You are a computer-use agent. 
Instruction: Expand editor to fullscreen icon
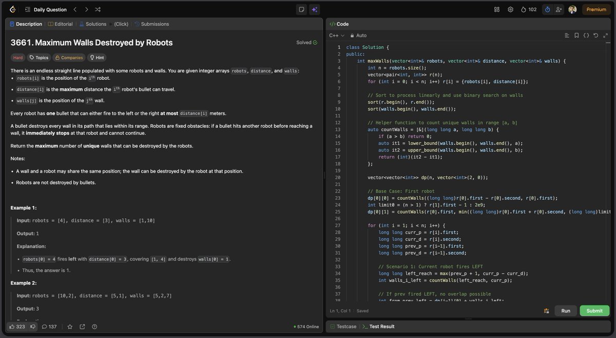(605, 35)
